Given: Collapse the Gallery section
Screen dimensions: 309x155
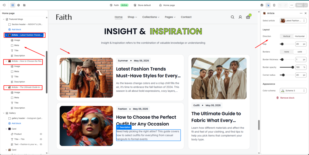Looking at the screenshot, I should click(4, 113).
